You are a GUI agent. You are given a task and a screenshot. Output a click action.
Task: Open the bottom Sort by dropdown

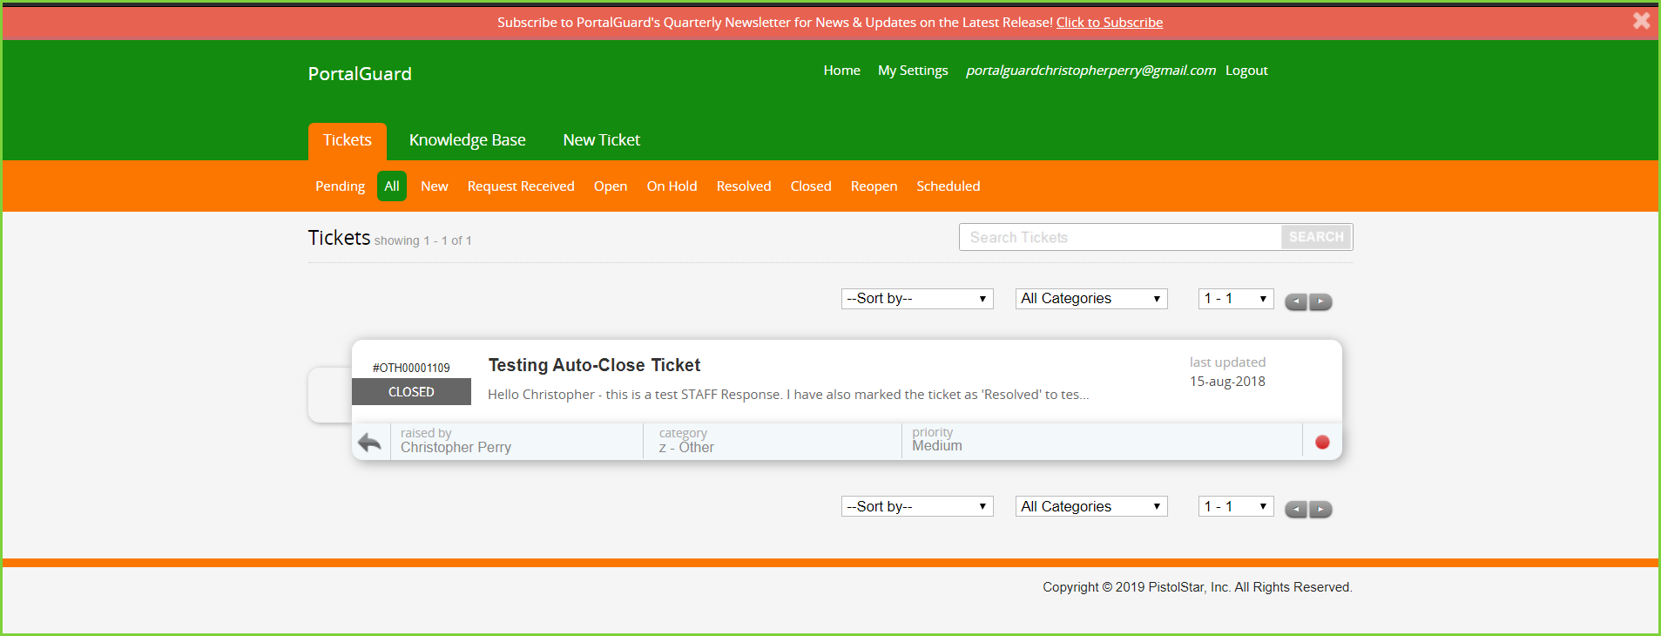pyautogui.click(x=917, y=506)
